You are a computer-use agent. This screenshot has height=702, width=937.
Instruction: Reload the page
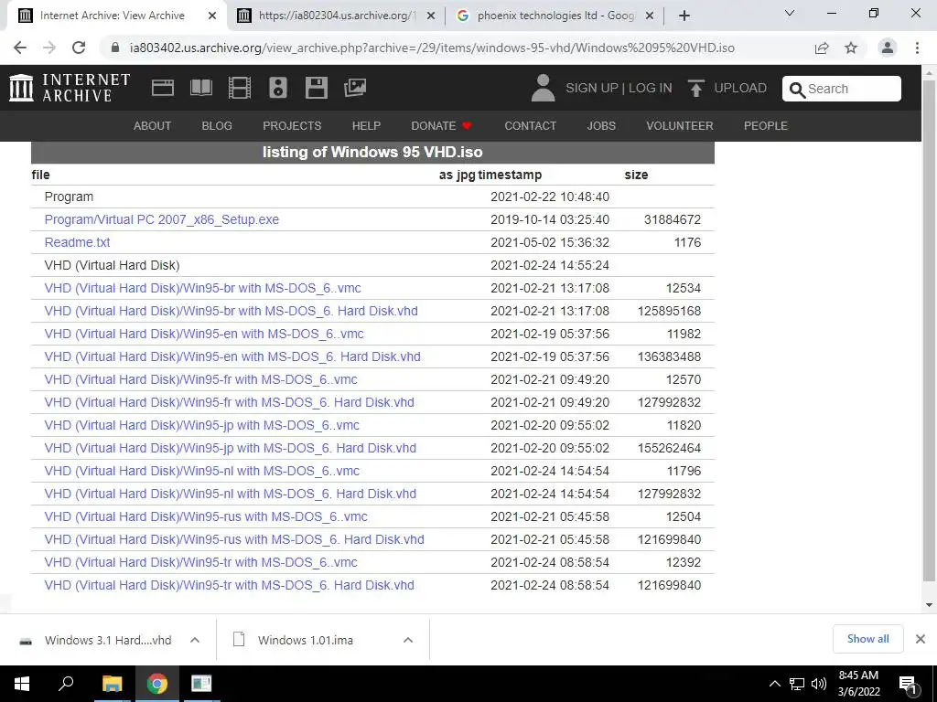point(79,48)
